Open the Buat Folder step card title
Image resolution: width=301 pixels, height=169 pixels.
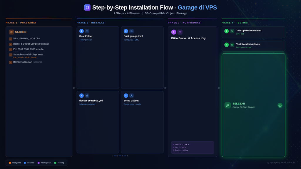pyautogui.click(x=86, y=36)
